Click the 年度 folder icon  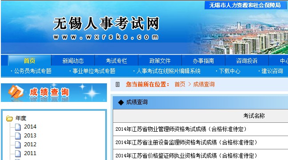[x=9, y=118]
